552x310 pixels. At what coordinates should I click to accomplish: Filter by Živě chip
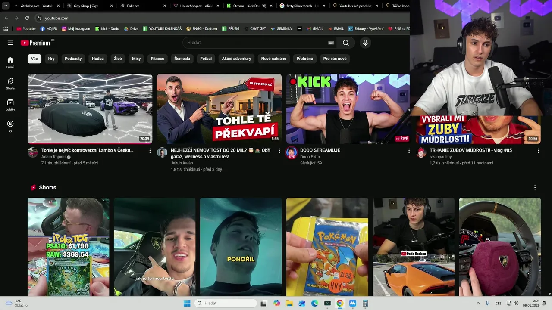[118, 59]
